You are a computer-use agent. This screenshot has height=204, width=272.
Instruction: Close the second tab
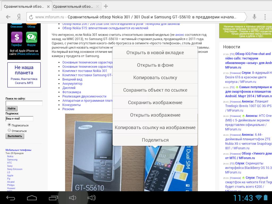click(97, 7)
